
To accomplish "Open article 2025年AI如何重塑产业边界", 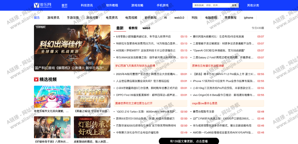I will click(147, 74).
